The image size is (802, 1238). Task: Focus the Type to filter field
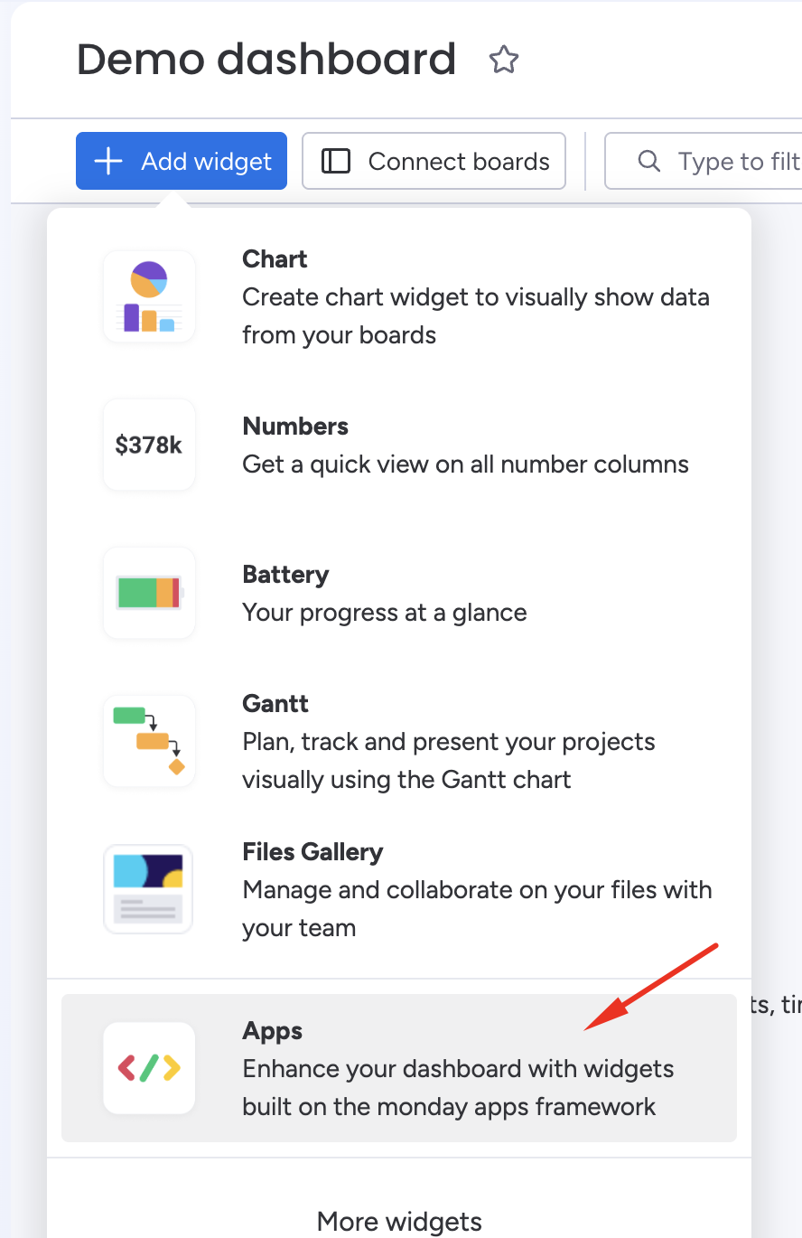click(704, 161)
